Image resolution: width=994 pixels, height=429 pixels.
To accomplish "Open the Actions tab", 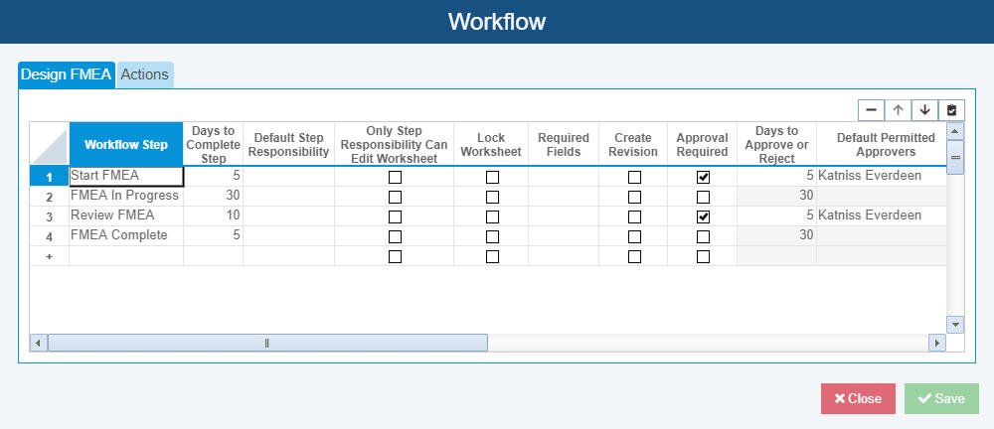I will pos(144,74).
